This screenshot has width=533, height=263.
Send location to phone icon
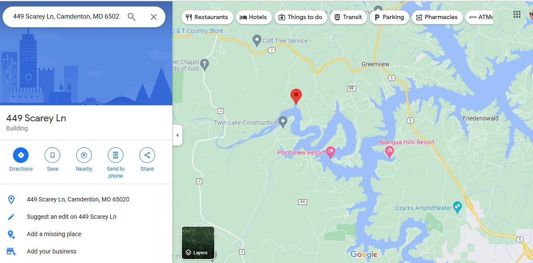point(116,155)
